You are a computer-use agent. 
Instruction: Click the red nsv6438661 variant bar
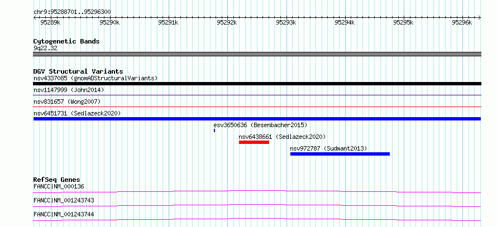tap(254, 142)
